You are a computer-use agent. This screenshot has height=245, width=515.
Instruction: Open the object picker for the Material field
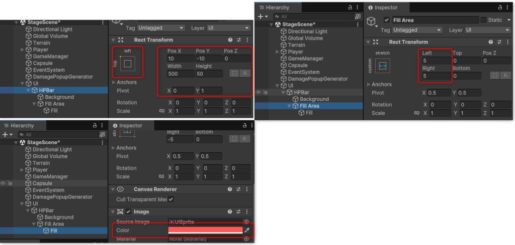[x=246, y=239]
